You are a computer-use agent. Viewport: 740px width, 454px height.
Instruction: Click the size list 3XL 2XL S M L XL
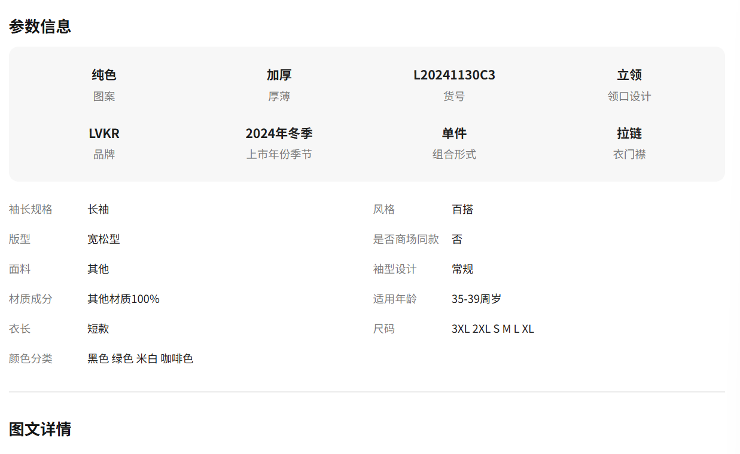tap(492, 329)
